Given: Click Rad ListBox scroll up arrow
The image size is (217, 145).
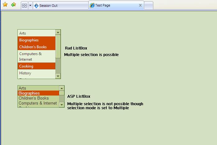Looking at the screenshot, I should (58, 32).
